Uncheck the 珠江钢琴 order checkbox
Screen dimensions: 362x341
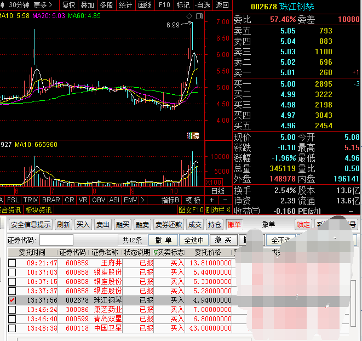coord(12,300)
